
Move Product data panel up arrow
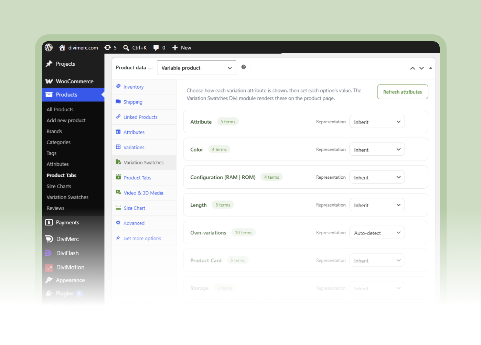point(413,68)
